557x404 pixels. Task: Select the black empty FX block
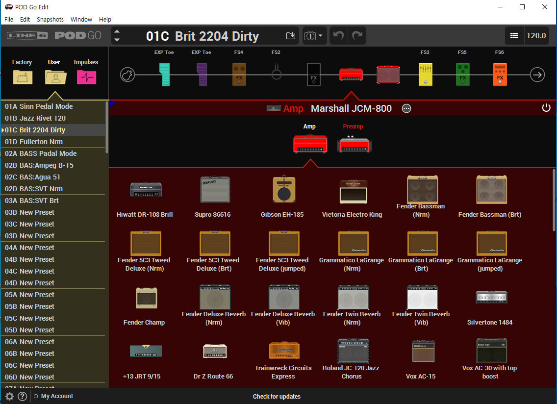click(x=314, y=75)
